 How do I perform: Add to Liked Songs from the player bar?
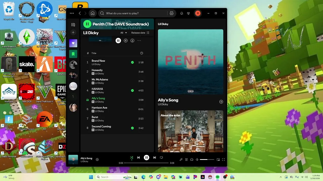(x=97, y=159)
